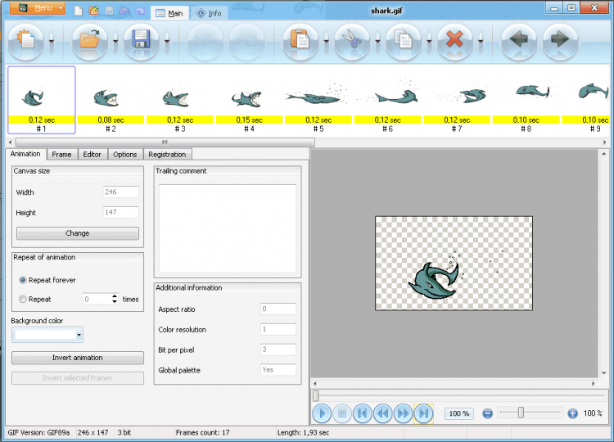Click the red Delete X icon
614x442 pixels.
454,40
